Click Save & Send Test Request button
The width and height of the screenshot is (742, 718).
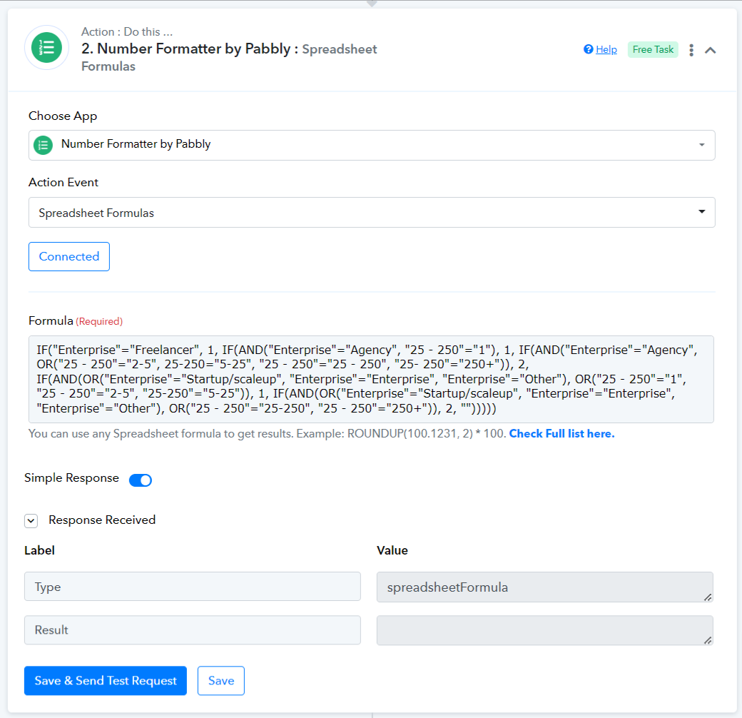point(106,681)
